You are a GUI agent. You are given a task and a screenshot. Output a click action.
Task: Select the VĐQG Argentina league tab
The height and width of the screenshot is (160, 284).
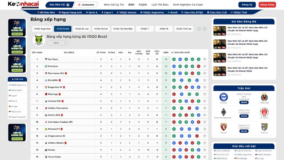click(42, 28)
